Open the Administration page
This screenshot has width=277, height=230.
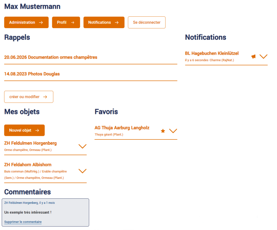tap(26, 22)
